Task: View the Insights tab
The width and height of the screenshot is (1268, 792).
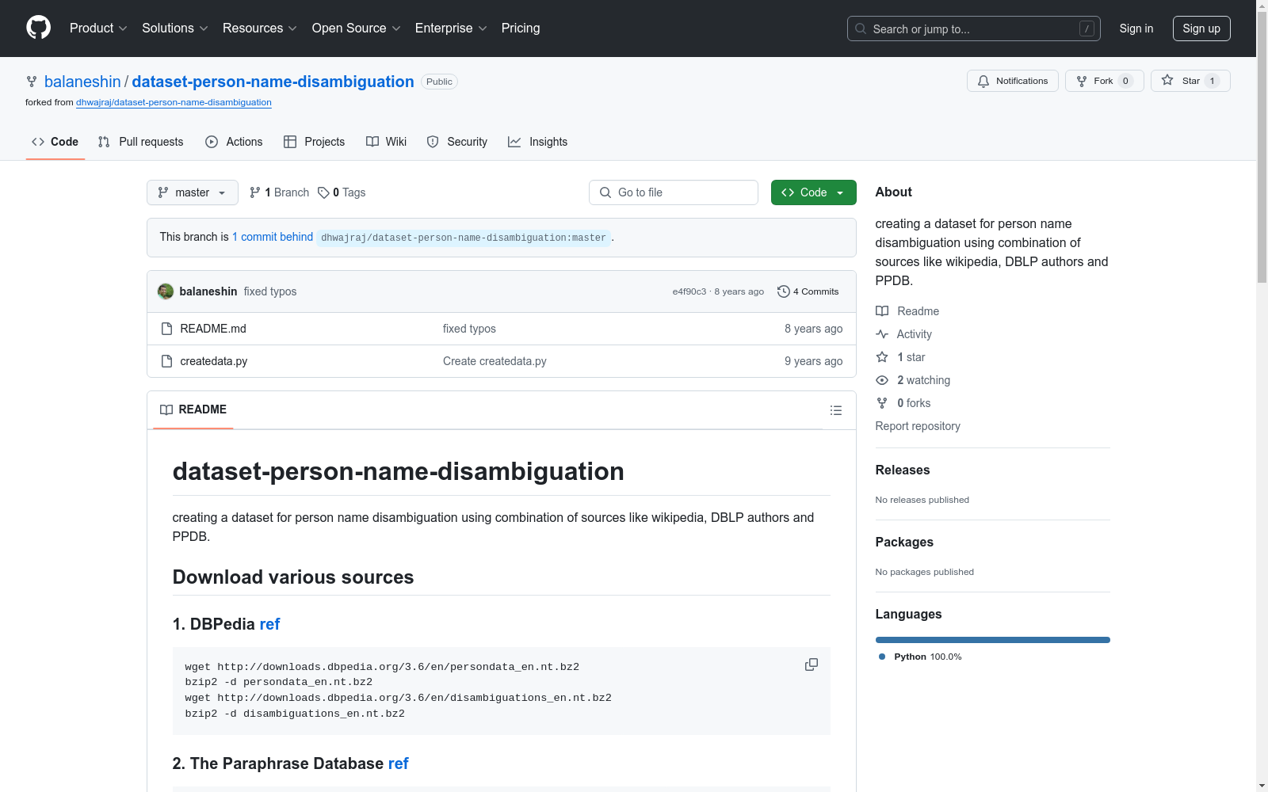Action: click(x=537, y=142)
